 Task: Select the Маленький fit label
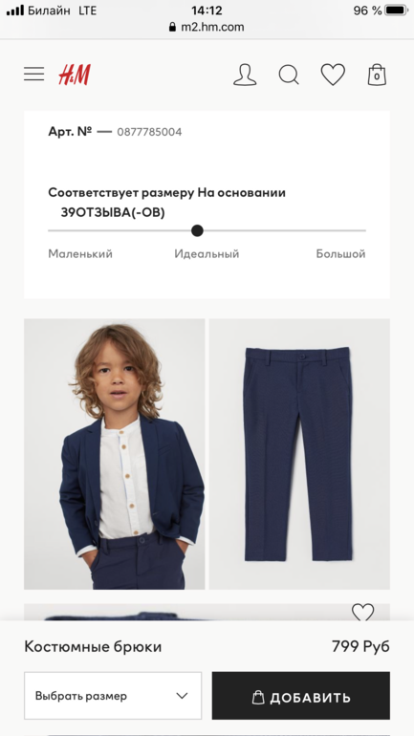[80, 254]
